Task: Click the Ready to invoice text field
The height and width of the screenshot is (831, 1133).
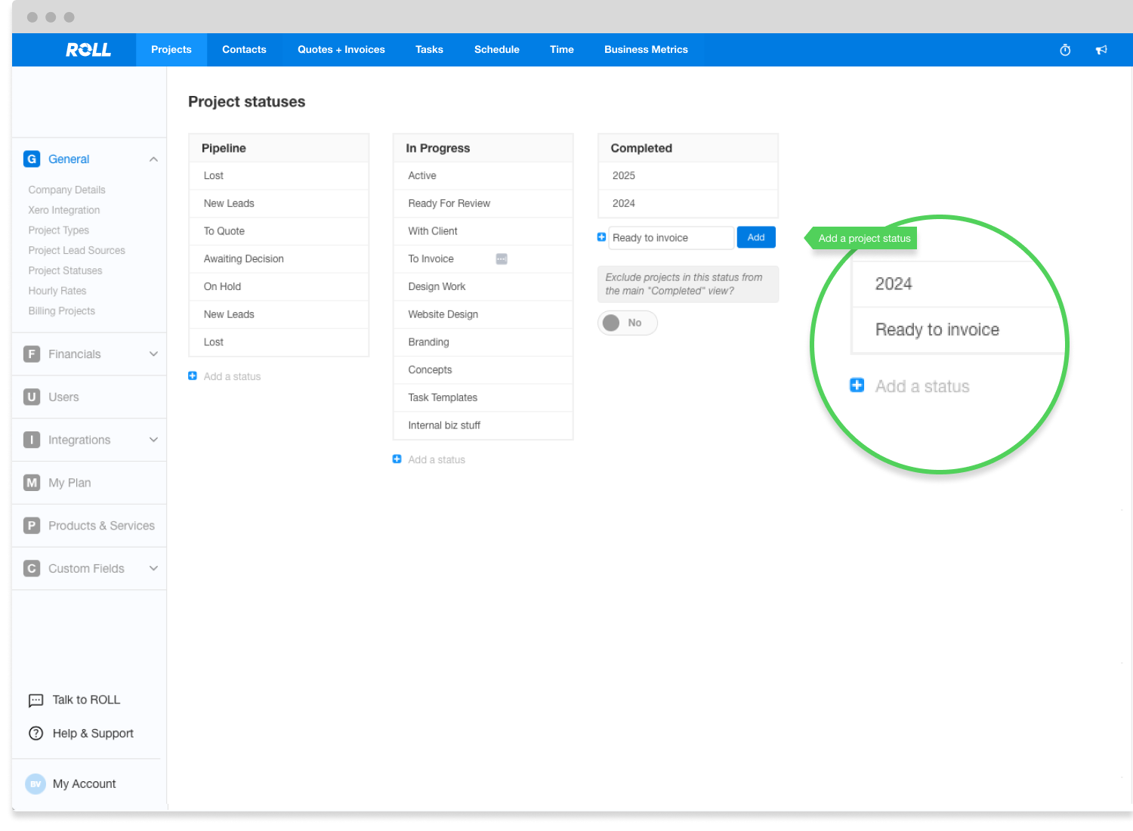Action: tap(670, 238)
